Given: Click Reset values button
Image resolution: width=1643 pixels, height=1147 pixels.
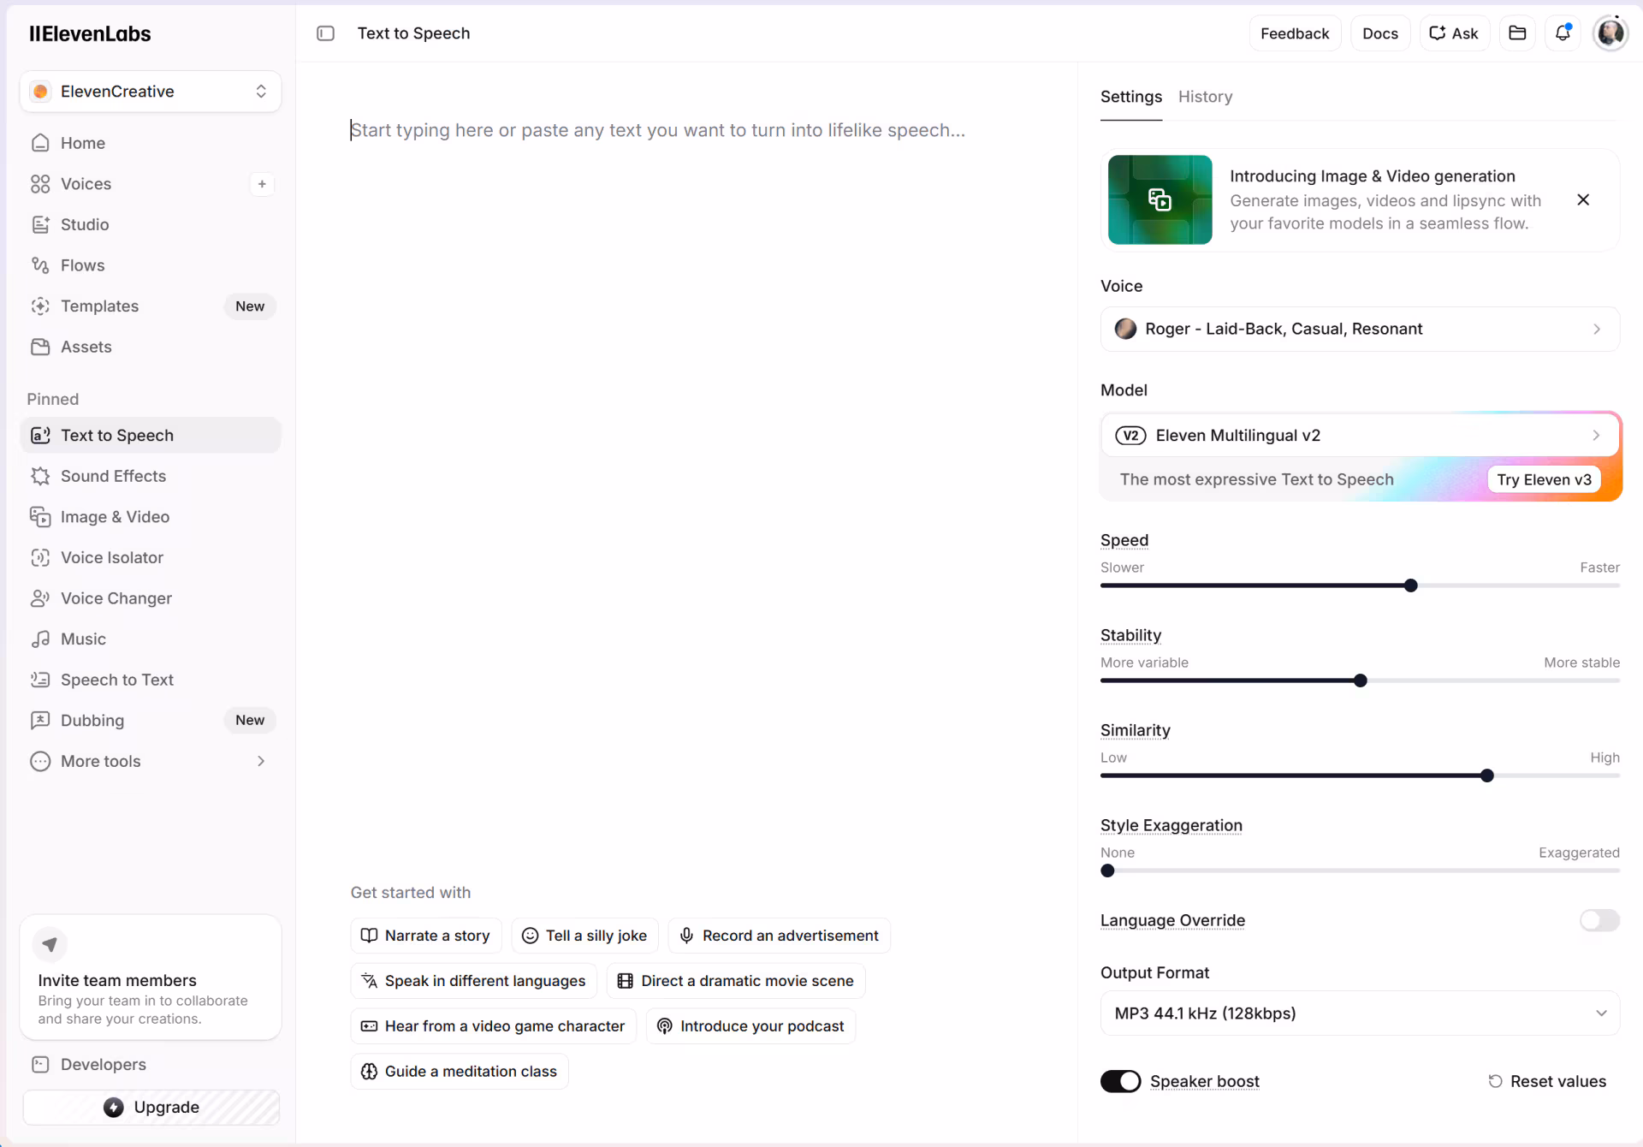Looking at the screenshot, I should (x=1547, y=1081).
